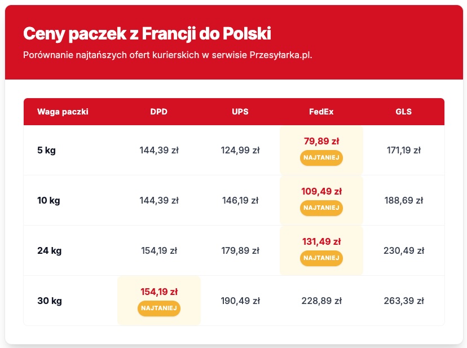Click the FedEx price 131,49 zł
The image size is (467, 348).
click(321, 241)
